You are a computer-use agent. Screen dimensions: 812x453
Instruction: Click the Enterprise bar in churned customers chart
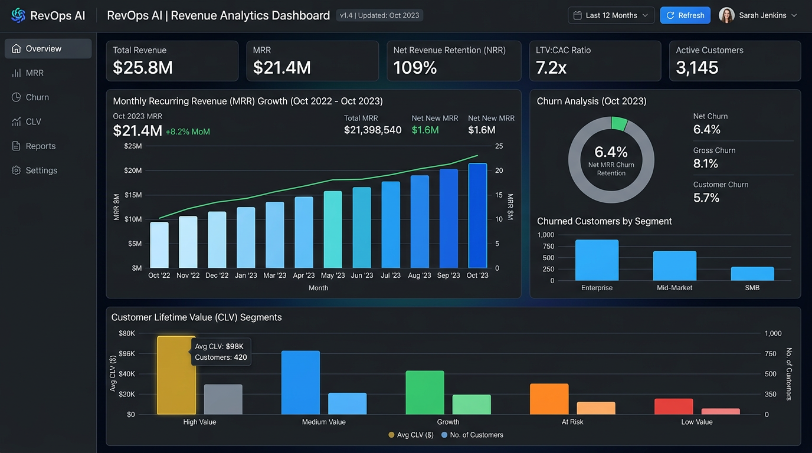(x=597, y=260)
